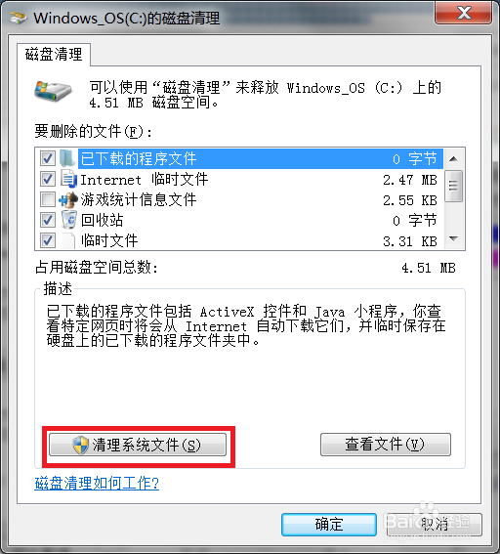Uncheck the 已下载的程序文件 checkbox

pyautogui.click(x=48, y=158)
